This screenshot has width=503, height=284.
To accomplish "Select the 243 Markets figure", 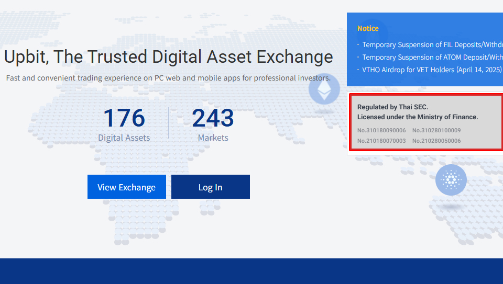I will coord(213,124).
